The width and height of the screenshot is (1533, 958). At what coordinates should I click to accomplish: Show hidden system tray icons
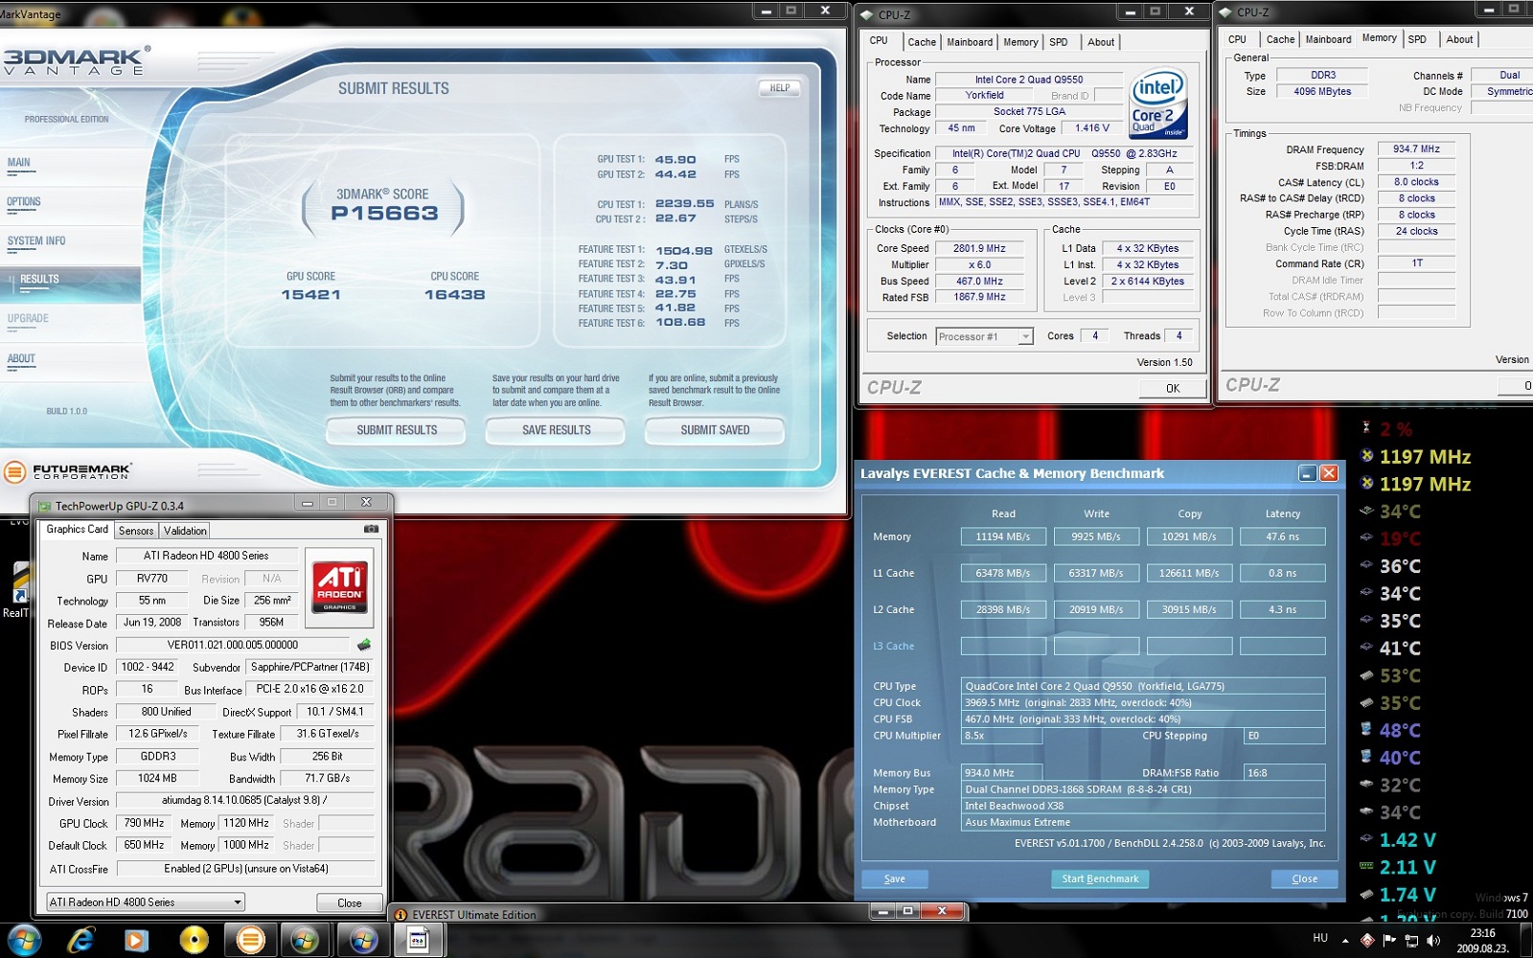pos(1345,941)
